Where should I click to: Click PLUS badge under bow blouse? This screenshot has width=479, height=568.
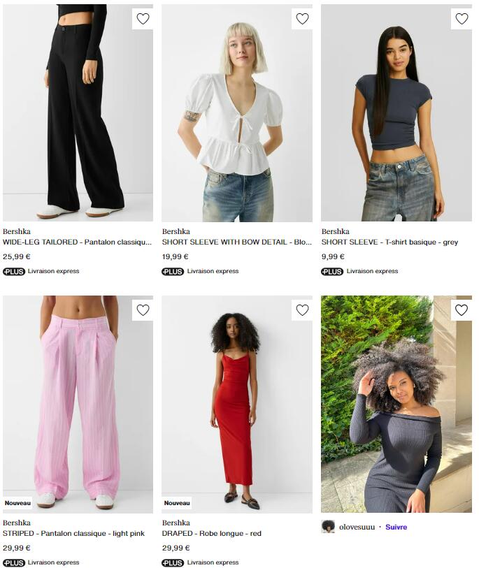[x=173, y=271]
